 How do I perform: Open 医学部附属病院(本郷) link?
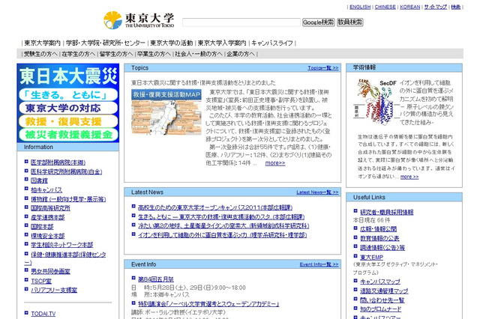click(58, 162)
